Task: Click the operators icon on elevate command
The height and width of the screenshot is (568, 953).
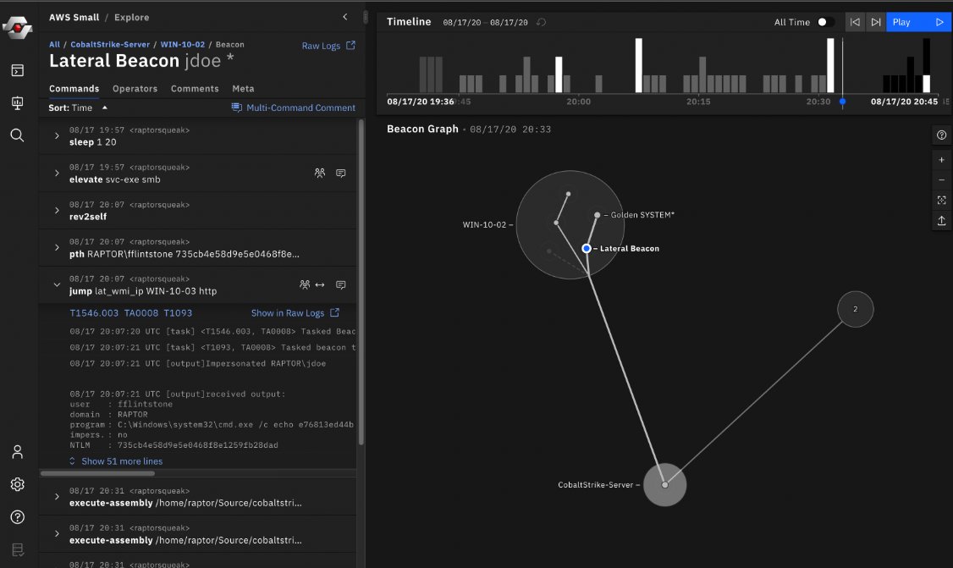Action: 321,173
